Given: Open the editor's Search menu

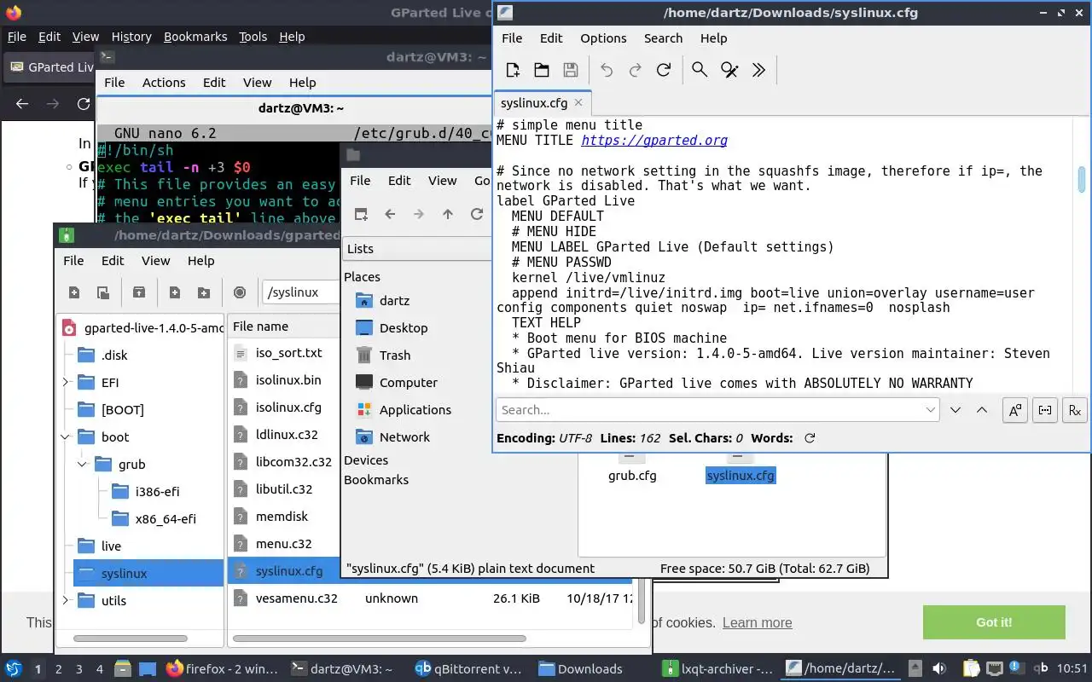Looking at the screenshot, I should point(663,38).
